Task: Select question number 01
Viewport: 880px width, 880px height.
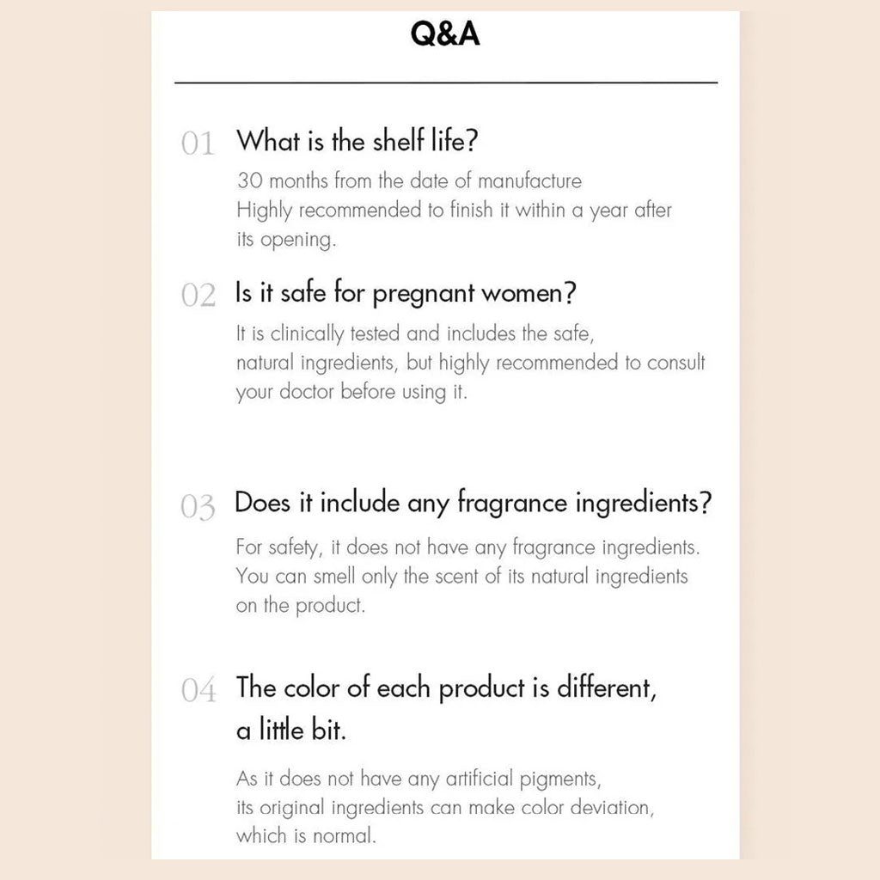Action: coord(198,144)
